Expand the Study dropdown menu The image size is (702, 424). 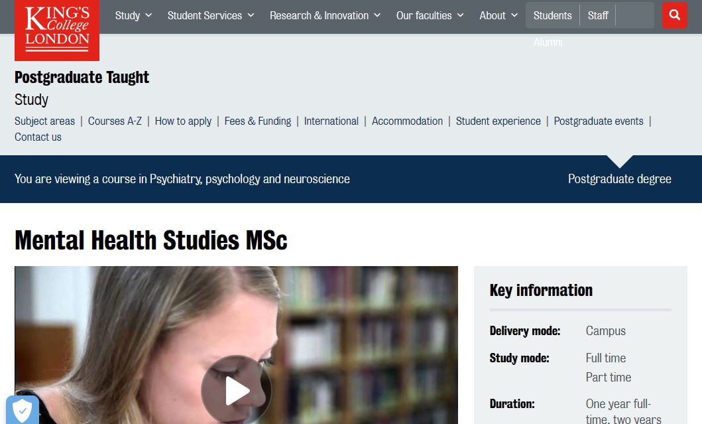pyautogui.click(x=133, y=15)
